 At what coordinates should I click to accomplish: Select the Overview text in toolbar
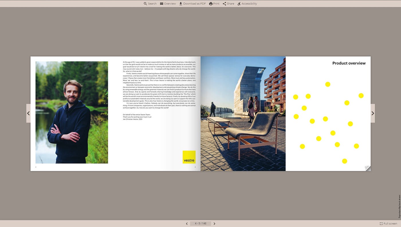170,4
